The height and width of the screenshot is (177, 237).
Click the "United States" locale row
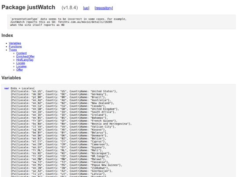pyautogui.click(x=64, y=91)
